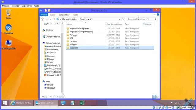Image resolution: width=196 pixels, height=110 pixels.
Task: Click SkyDrive in navigation pane
Action: point(49,30)
